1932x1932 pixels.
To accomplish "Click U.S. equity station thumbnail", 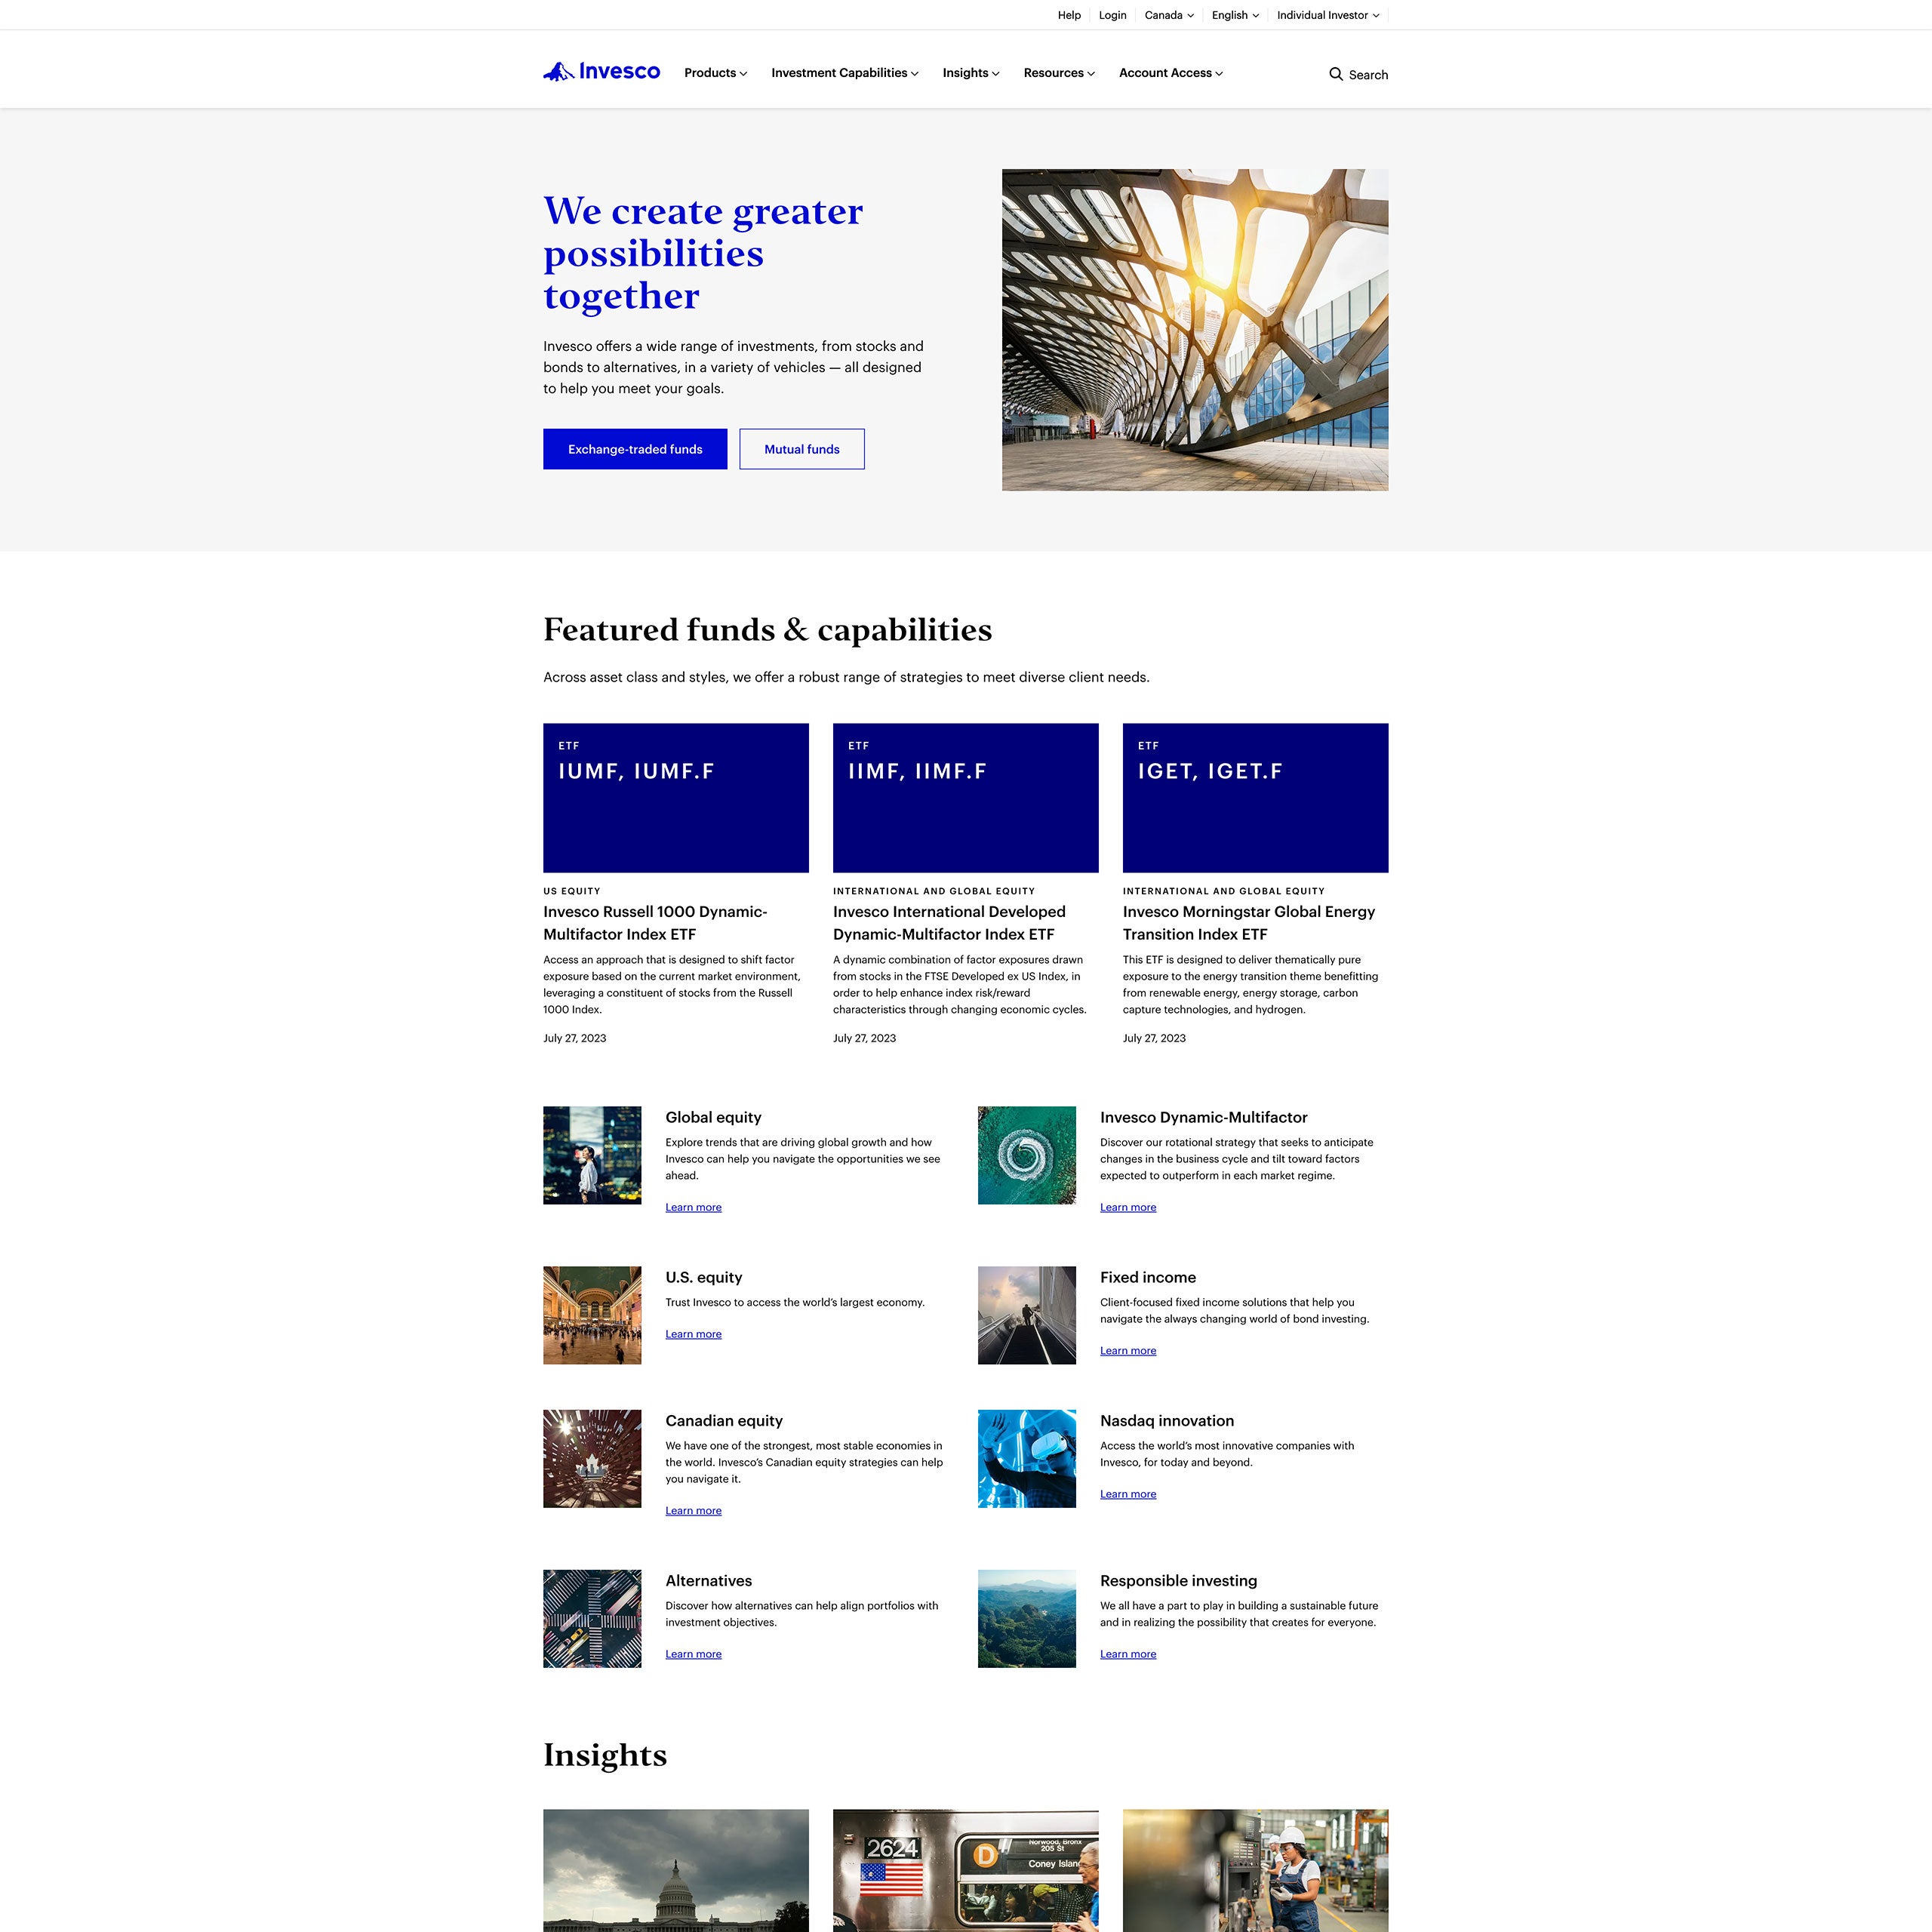I will [592, 1315].
